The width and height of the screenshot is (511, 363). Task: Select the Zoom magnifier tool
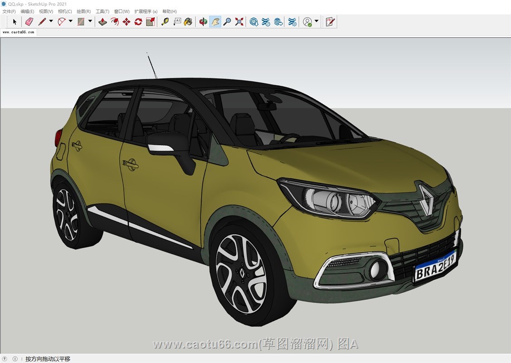(x=227, y=22)
